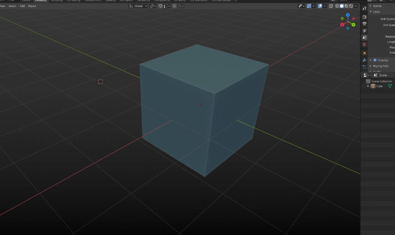Switch to the Modeling workspace tab
The width and height of the screenshot is (395, 235).
pyautogui.click(x=41, y=1)
